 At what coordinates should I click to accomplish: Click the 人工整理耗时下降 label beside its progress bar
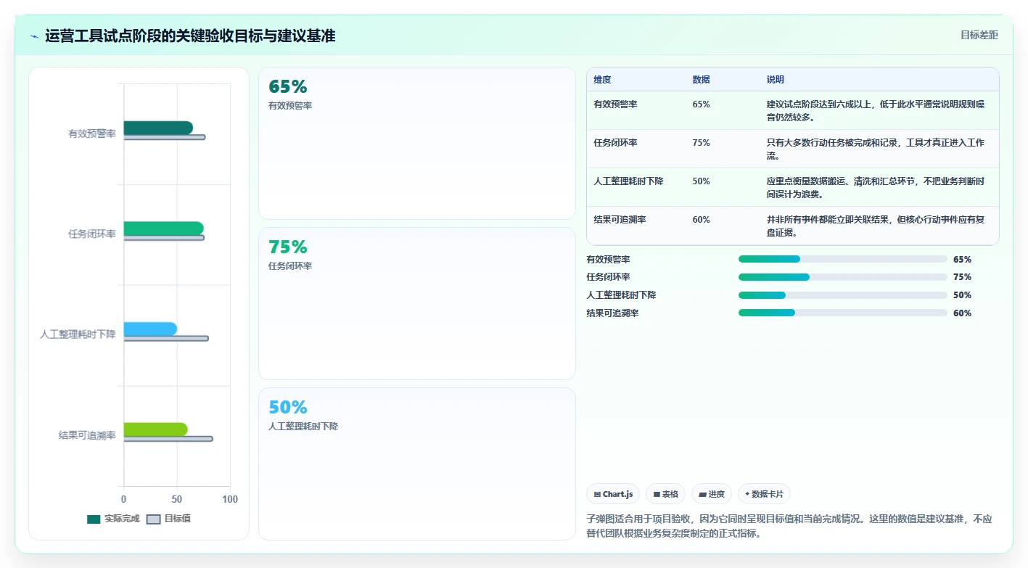pyautogui.click(x=621, y=295)
